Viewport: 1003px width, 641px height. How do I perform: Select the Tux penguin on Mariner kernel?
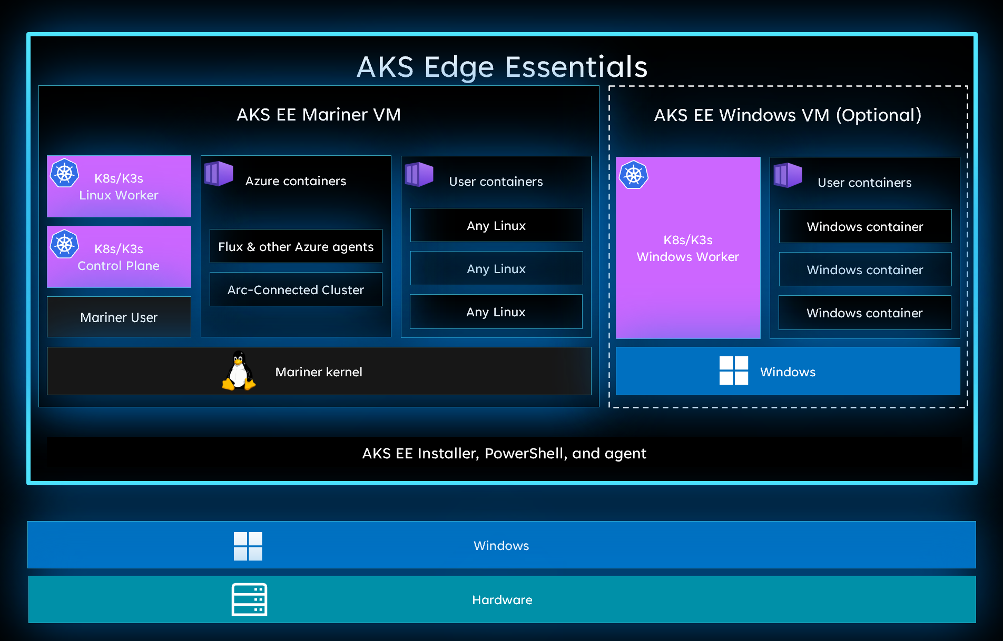pos(238,371)
